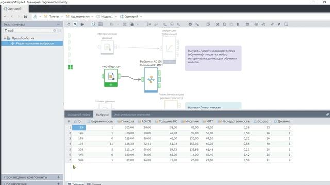Click the ИМТ cell 67,10 in row 3

207,138
